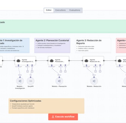Click Memory diamond under Agente Redacción

coord(95,65)
